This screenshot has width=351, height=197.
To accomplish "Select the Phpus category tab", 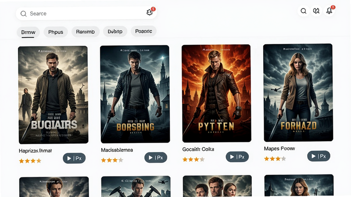I will pyautogui.click(x=56, y=32).
